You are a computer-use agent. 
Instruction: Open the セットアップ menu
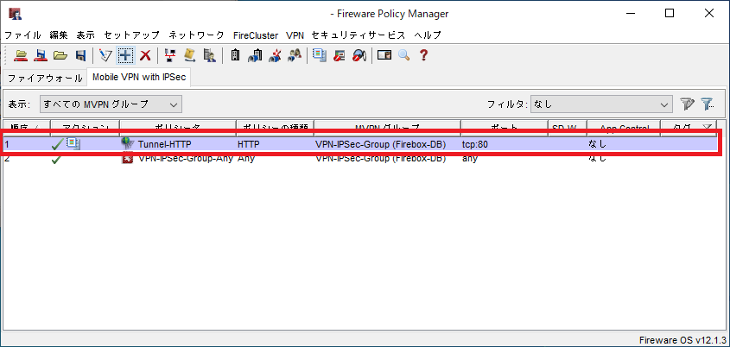(132, 35)
